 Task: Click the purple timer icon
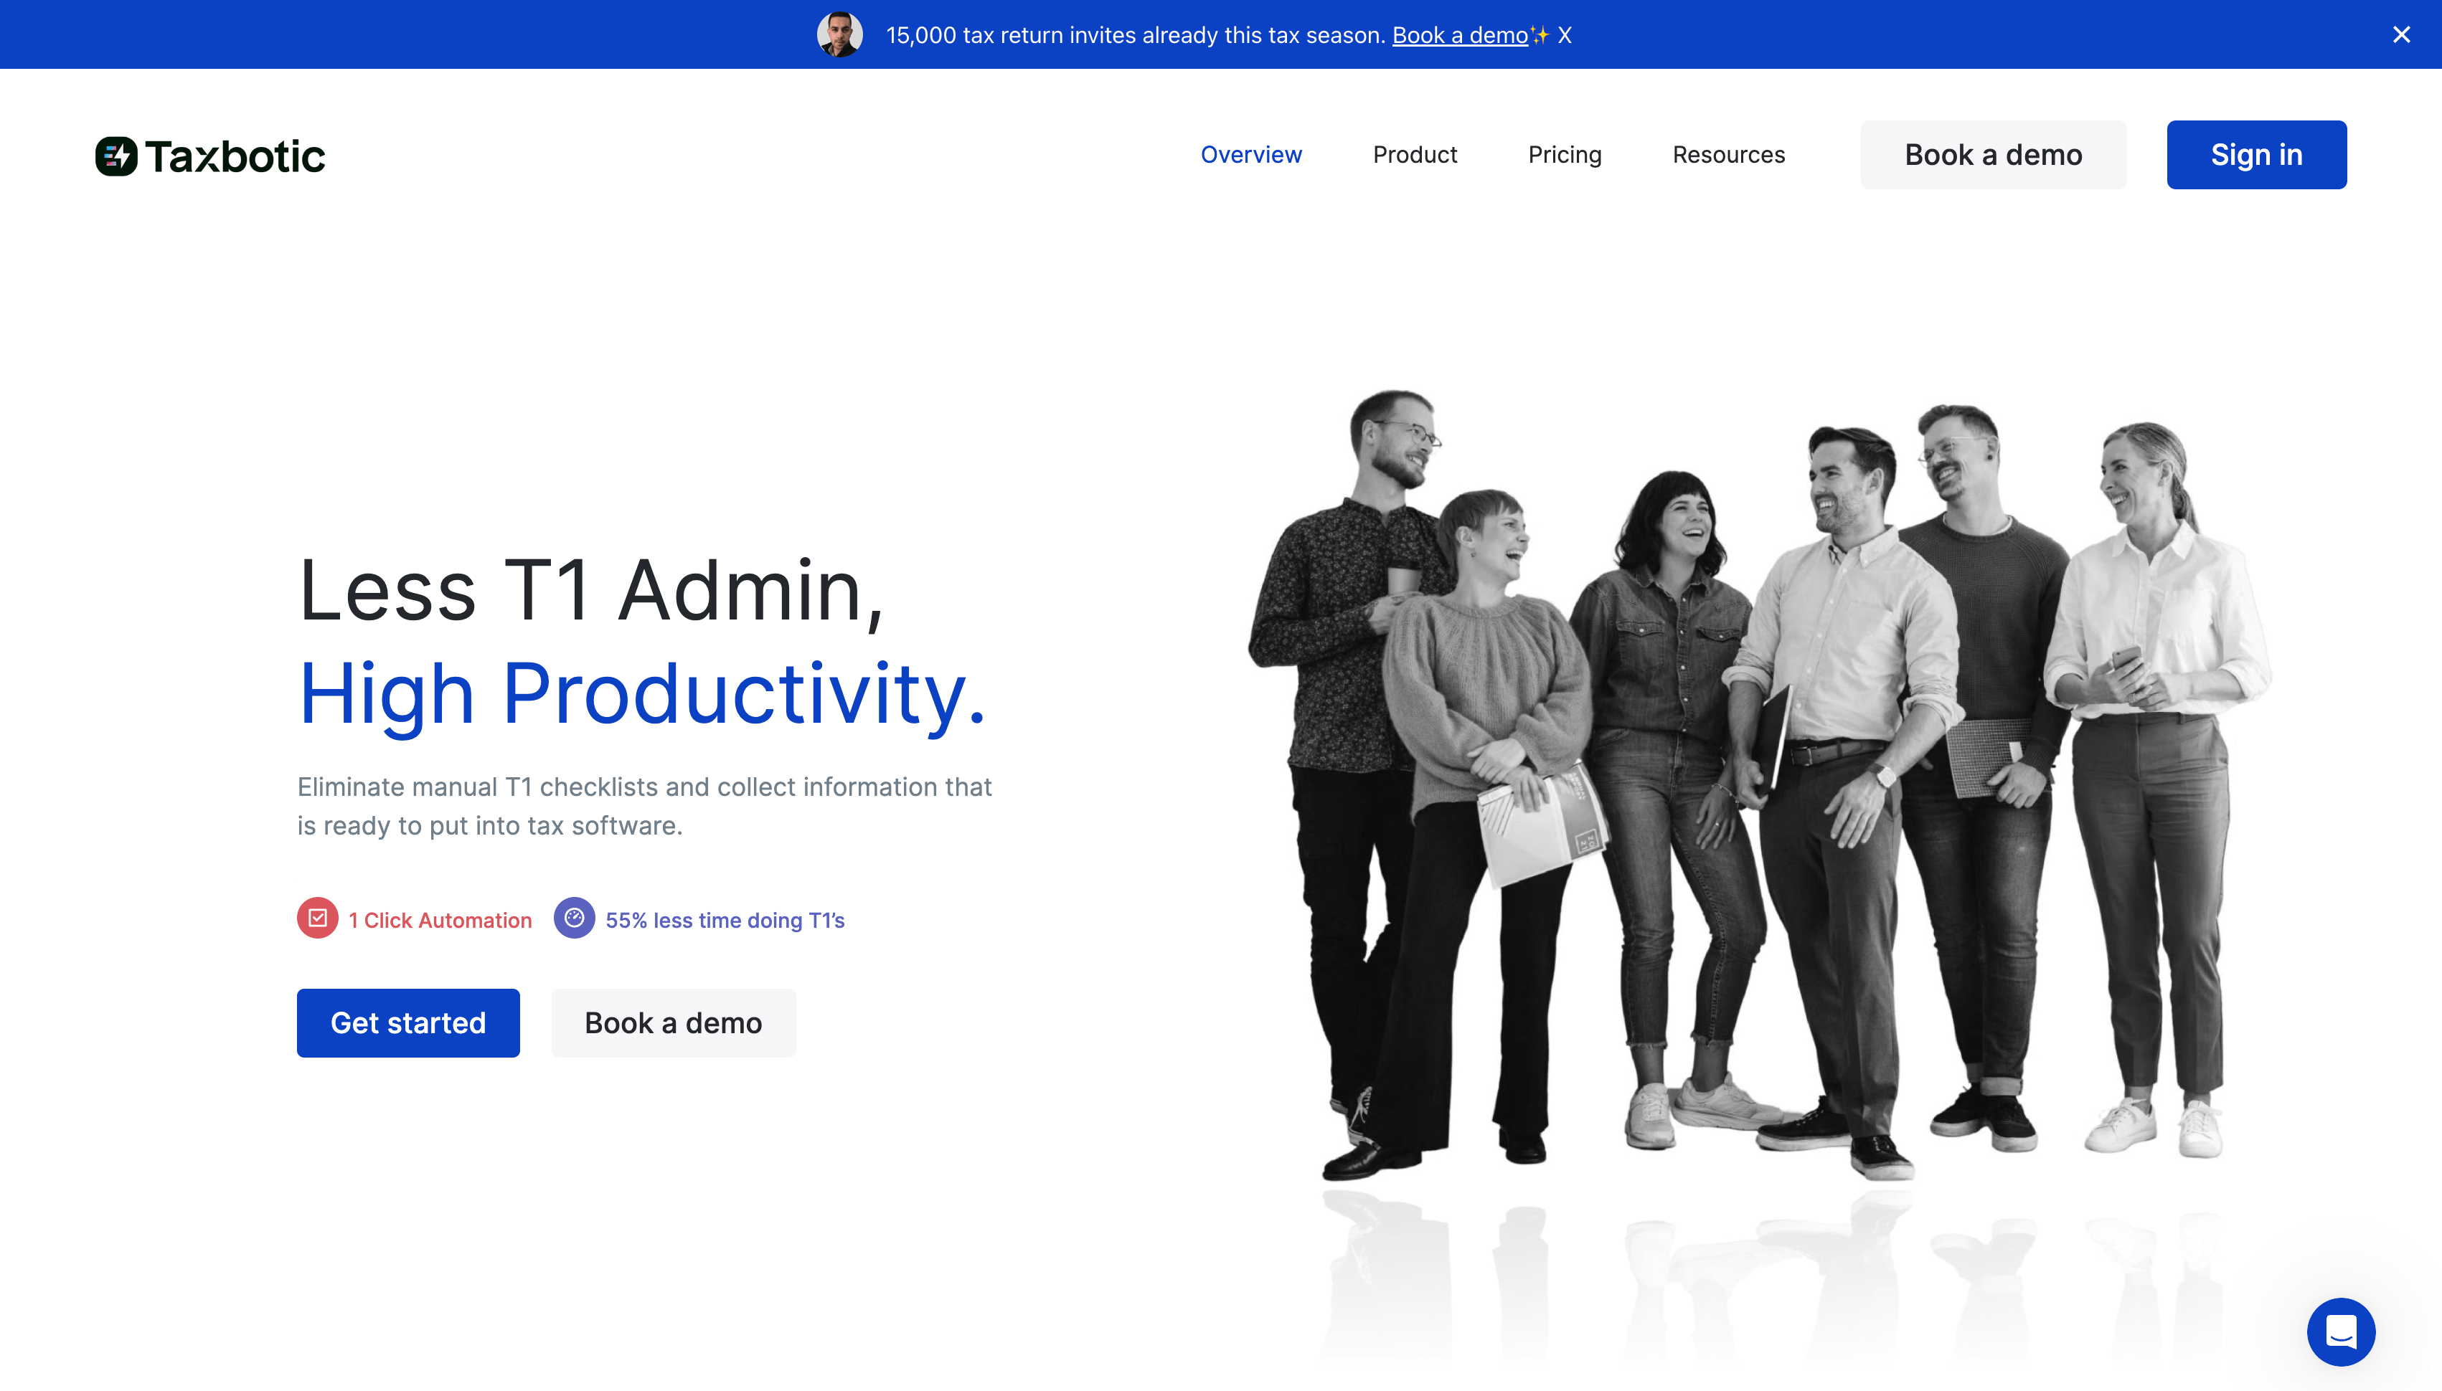pos(573,918)
